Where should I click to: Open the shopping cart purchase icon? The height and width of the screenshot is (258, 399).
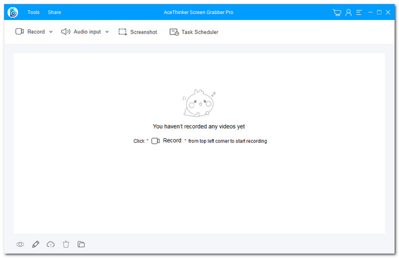(x=337, y=12)
